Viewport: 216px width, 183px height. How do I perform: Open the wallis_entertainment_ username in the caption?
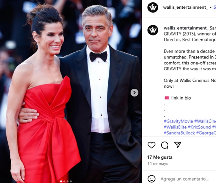click(186, 28)
